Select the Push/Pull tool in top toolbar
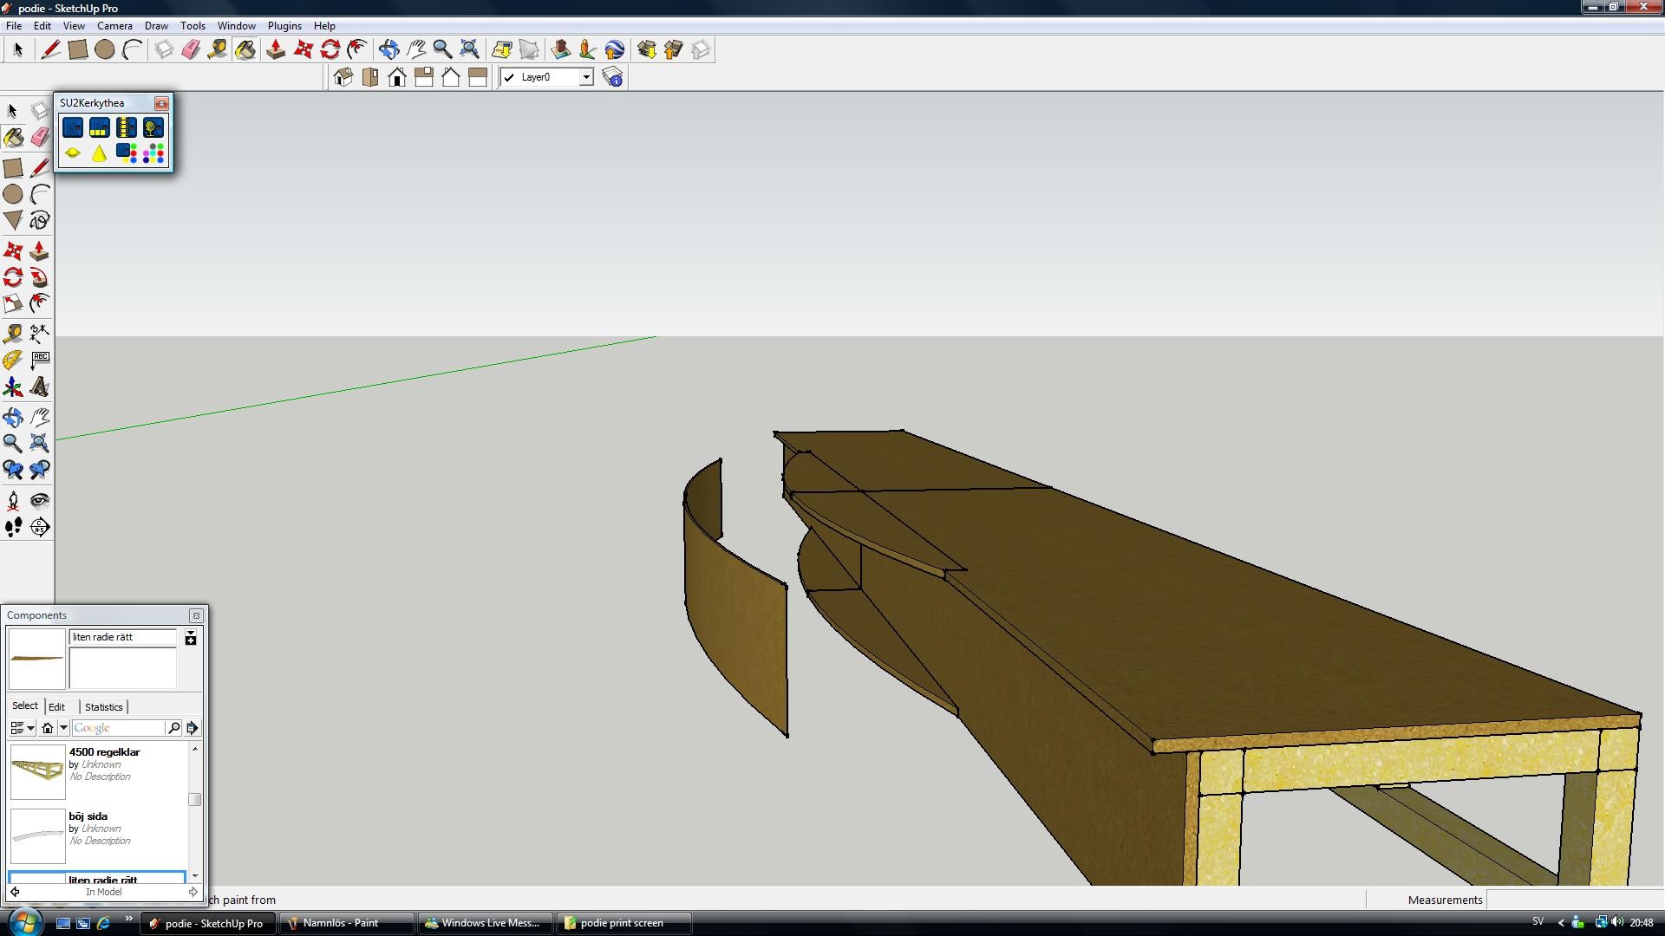The height and width of the screenshot is (936, 1665). pos(276,49)
